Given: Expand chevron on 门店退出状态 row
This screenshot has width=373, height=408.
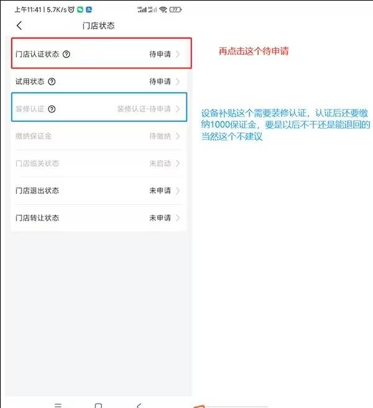Looking at the screenshot, I should [x=178, y=191].
